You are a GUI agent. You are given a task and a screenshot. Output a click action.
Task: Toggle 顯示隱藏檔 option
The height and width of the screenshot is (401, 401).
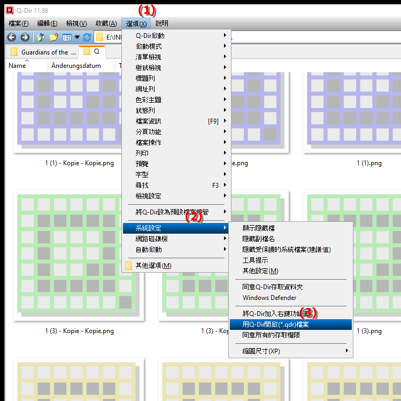(x=291, y=228)
